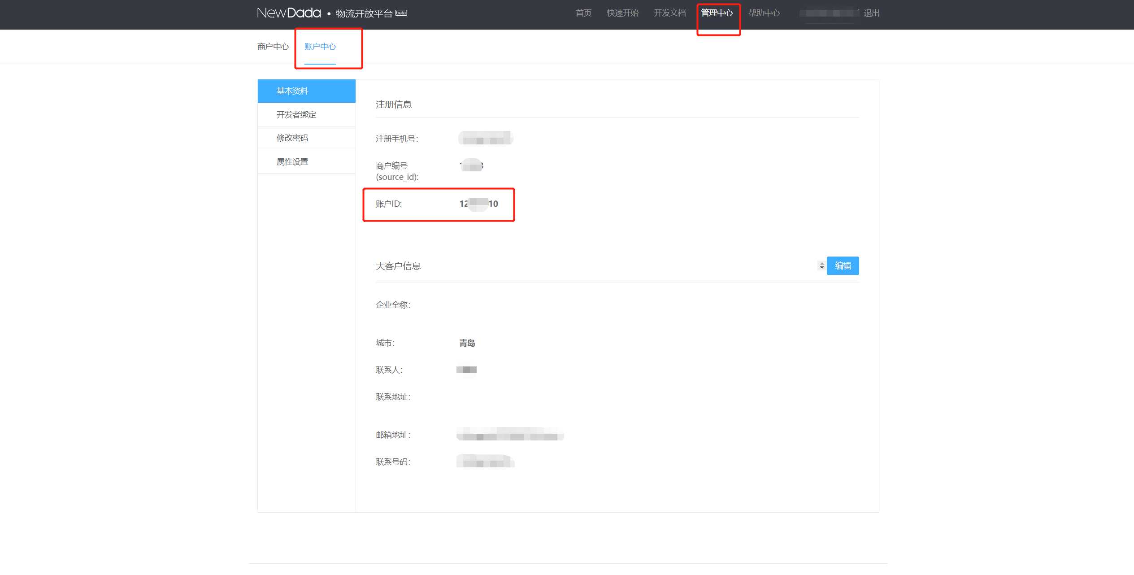Switch to the 账户中心 tab
This screenshot has height=575, width=1134.
pyautogui.click(x=320, y=47)
